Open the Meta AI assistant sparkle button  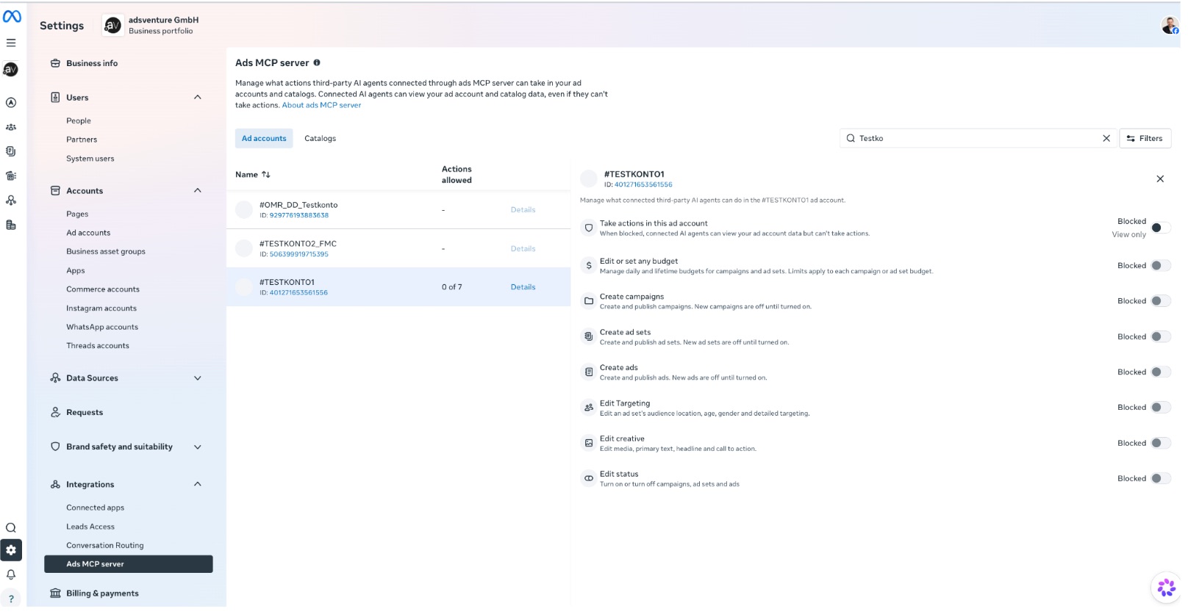point(1166,587)
